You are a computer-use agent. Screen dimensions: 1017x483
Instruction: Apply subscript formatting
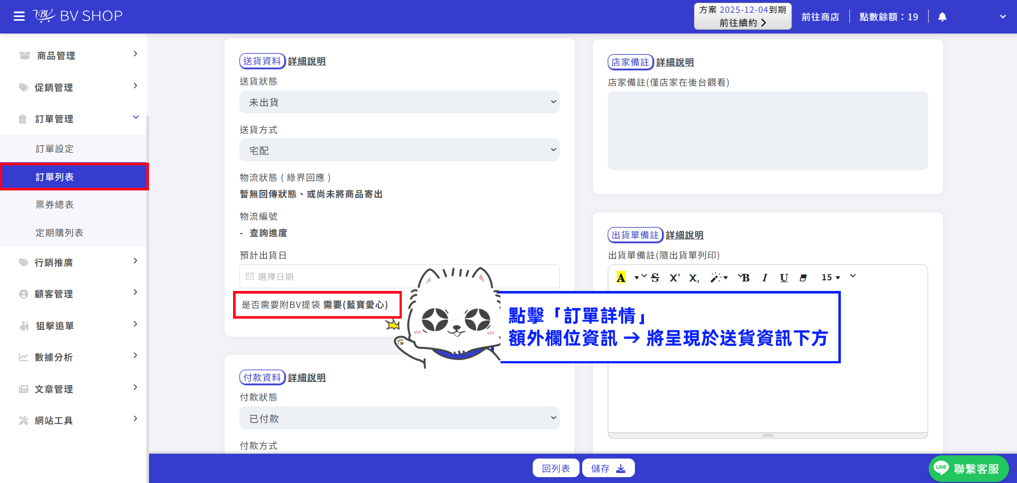tap(694, 277)
